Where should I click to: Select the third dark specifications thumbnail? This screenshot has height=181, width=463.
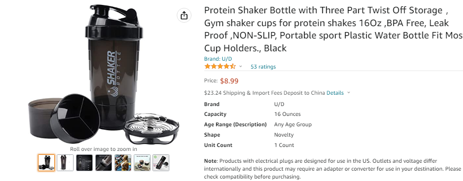(84, 163)
